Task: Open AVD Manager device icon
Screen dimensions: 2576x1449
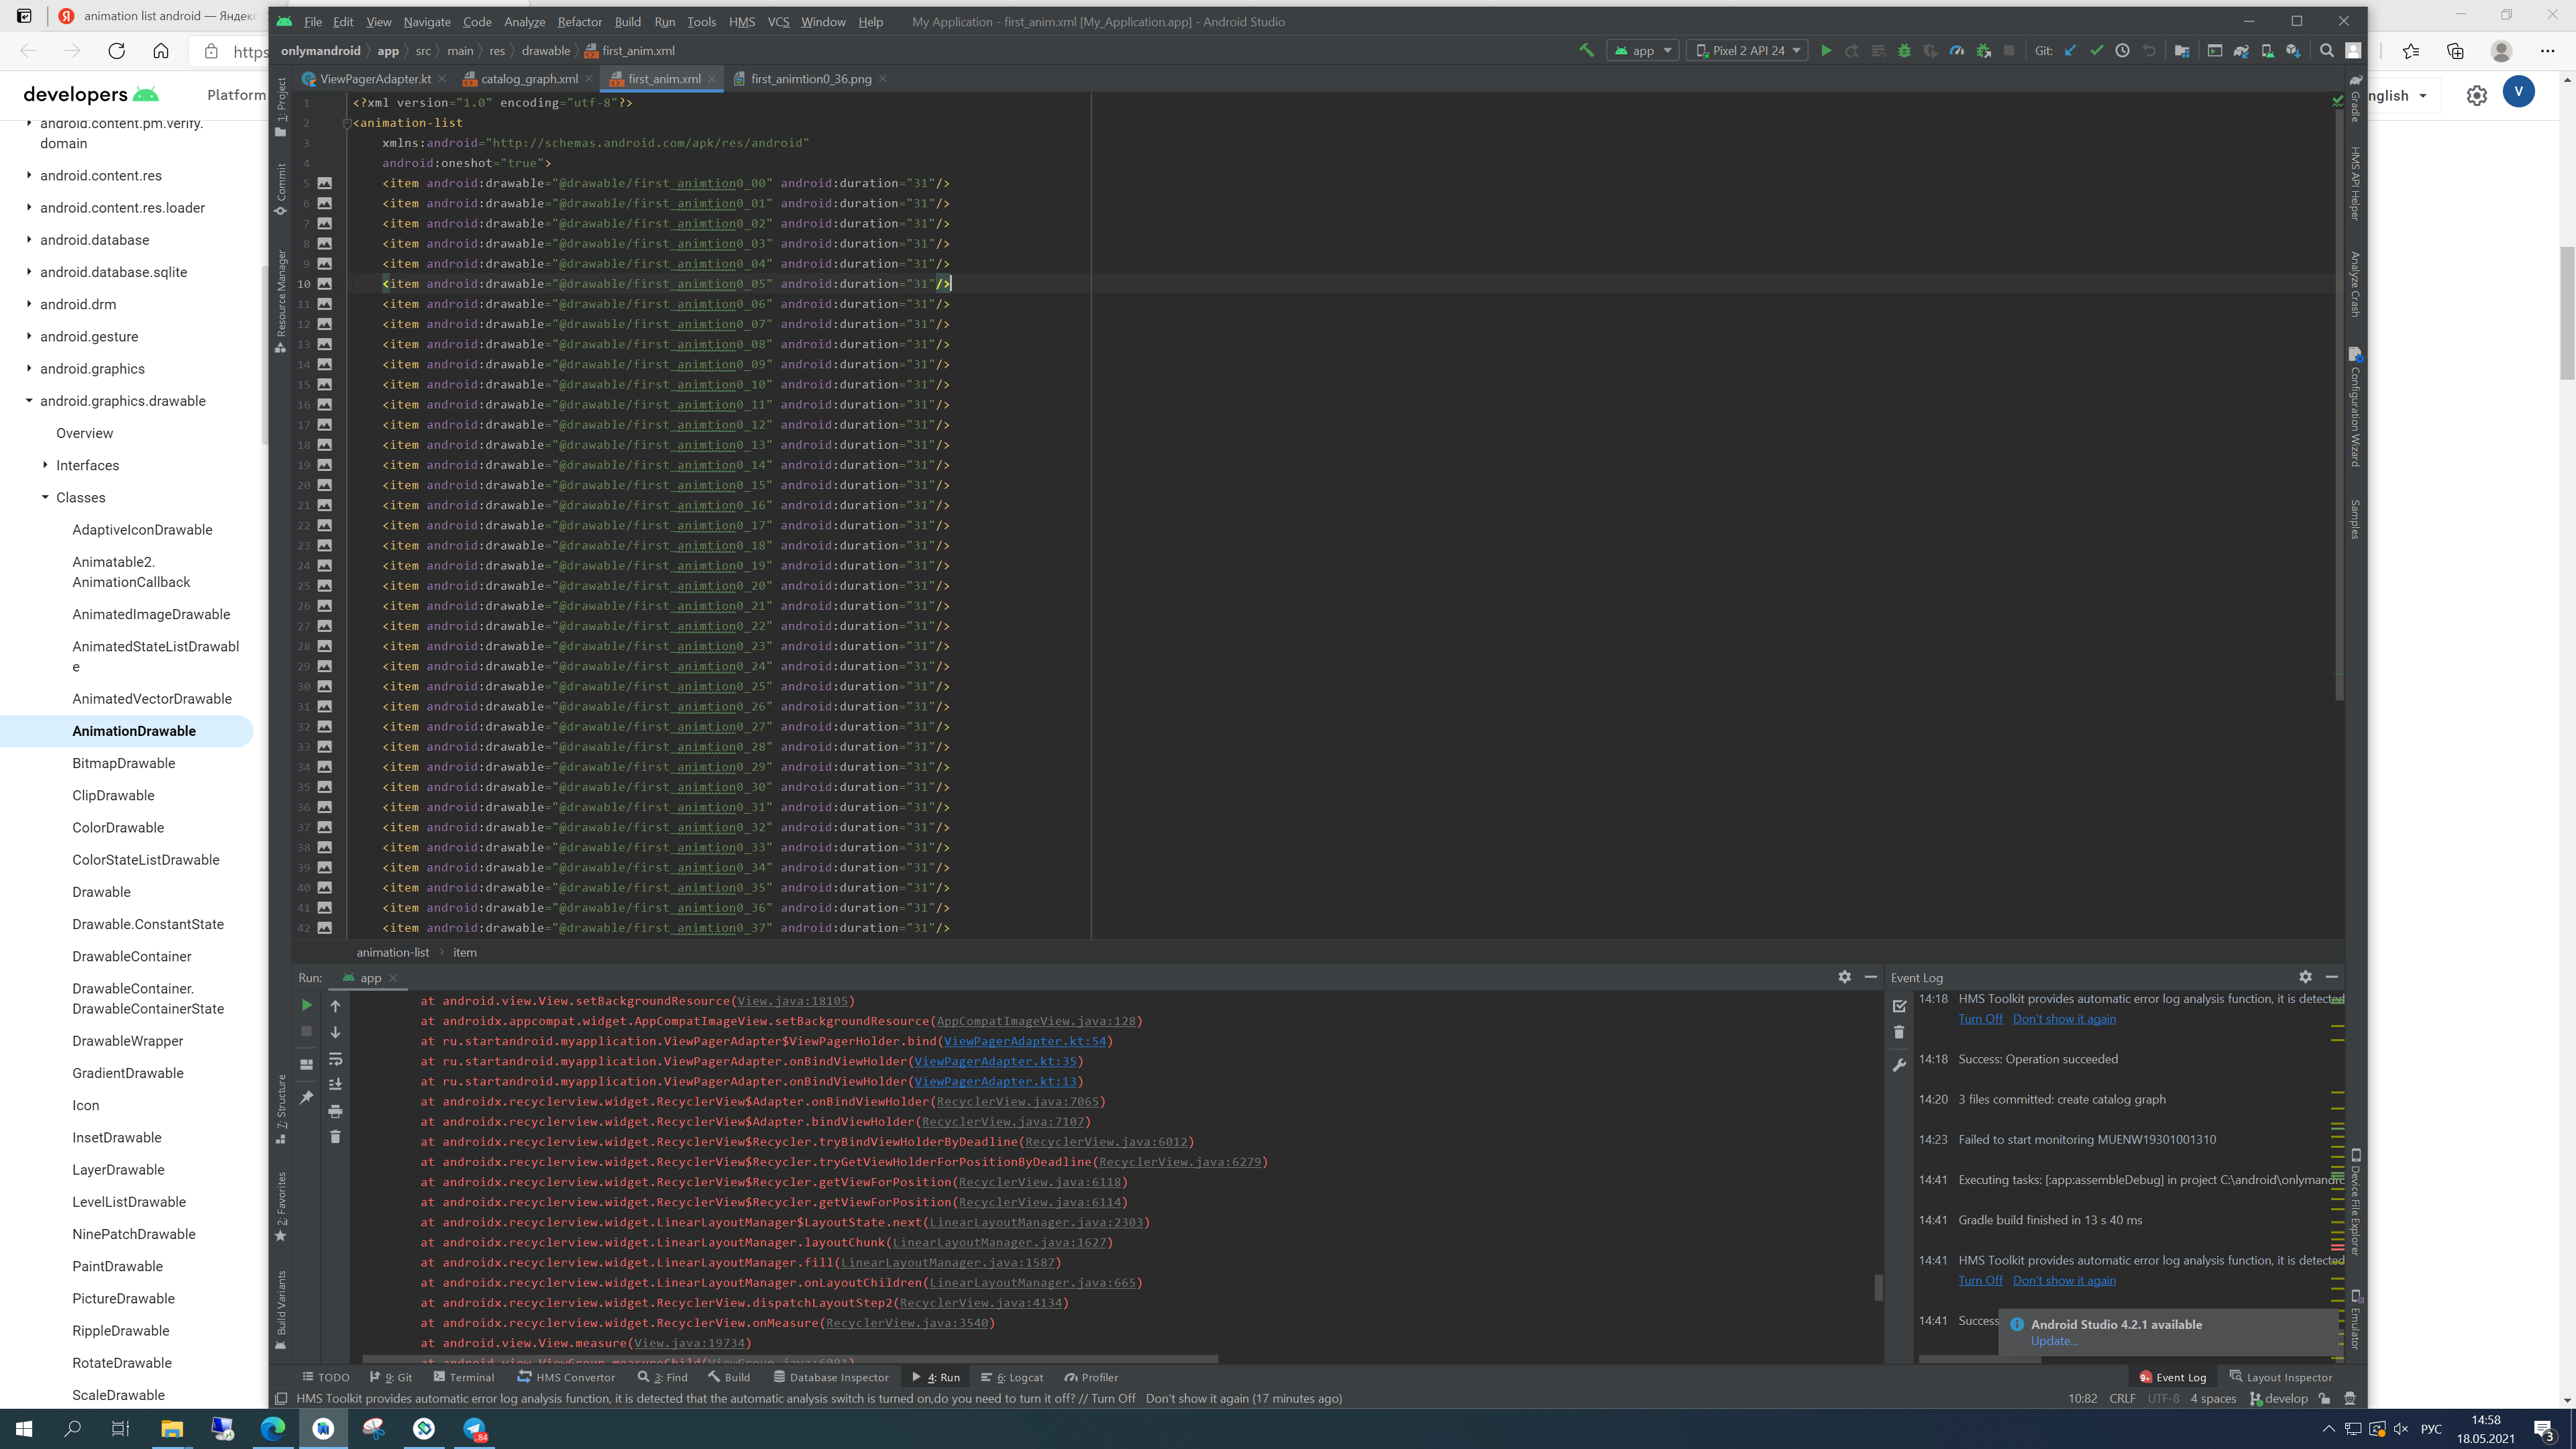Action: (x=2267, y=50)
